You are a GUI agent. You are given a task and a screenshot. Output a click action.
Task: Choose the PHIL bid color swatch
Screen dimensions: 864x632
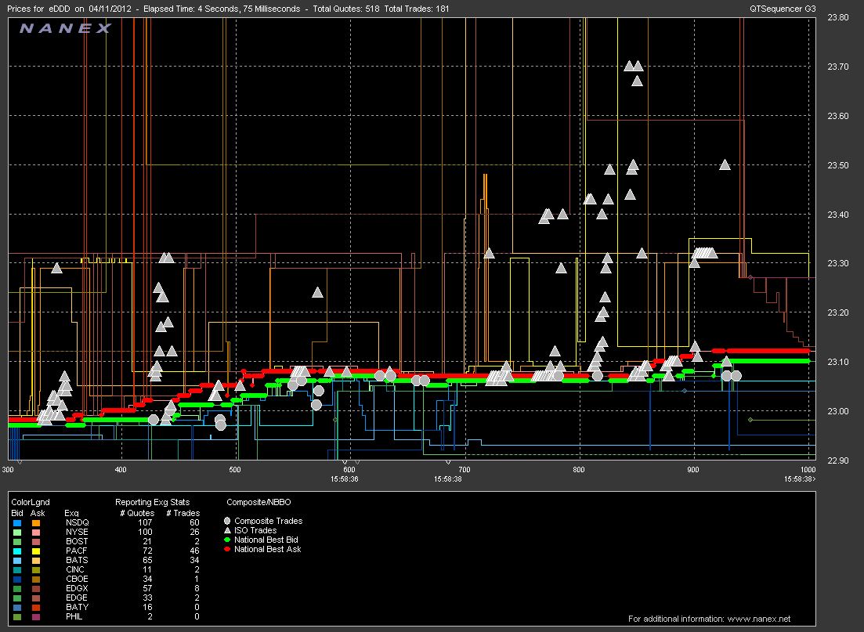pyautogui.click(x=17, y=616)
